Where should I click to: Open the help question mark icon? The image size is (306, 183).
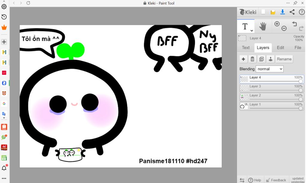pyautogui.click(x=302, y=12)
